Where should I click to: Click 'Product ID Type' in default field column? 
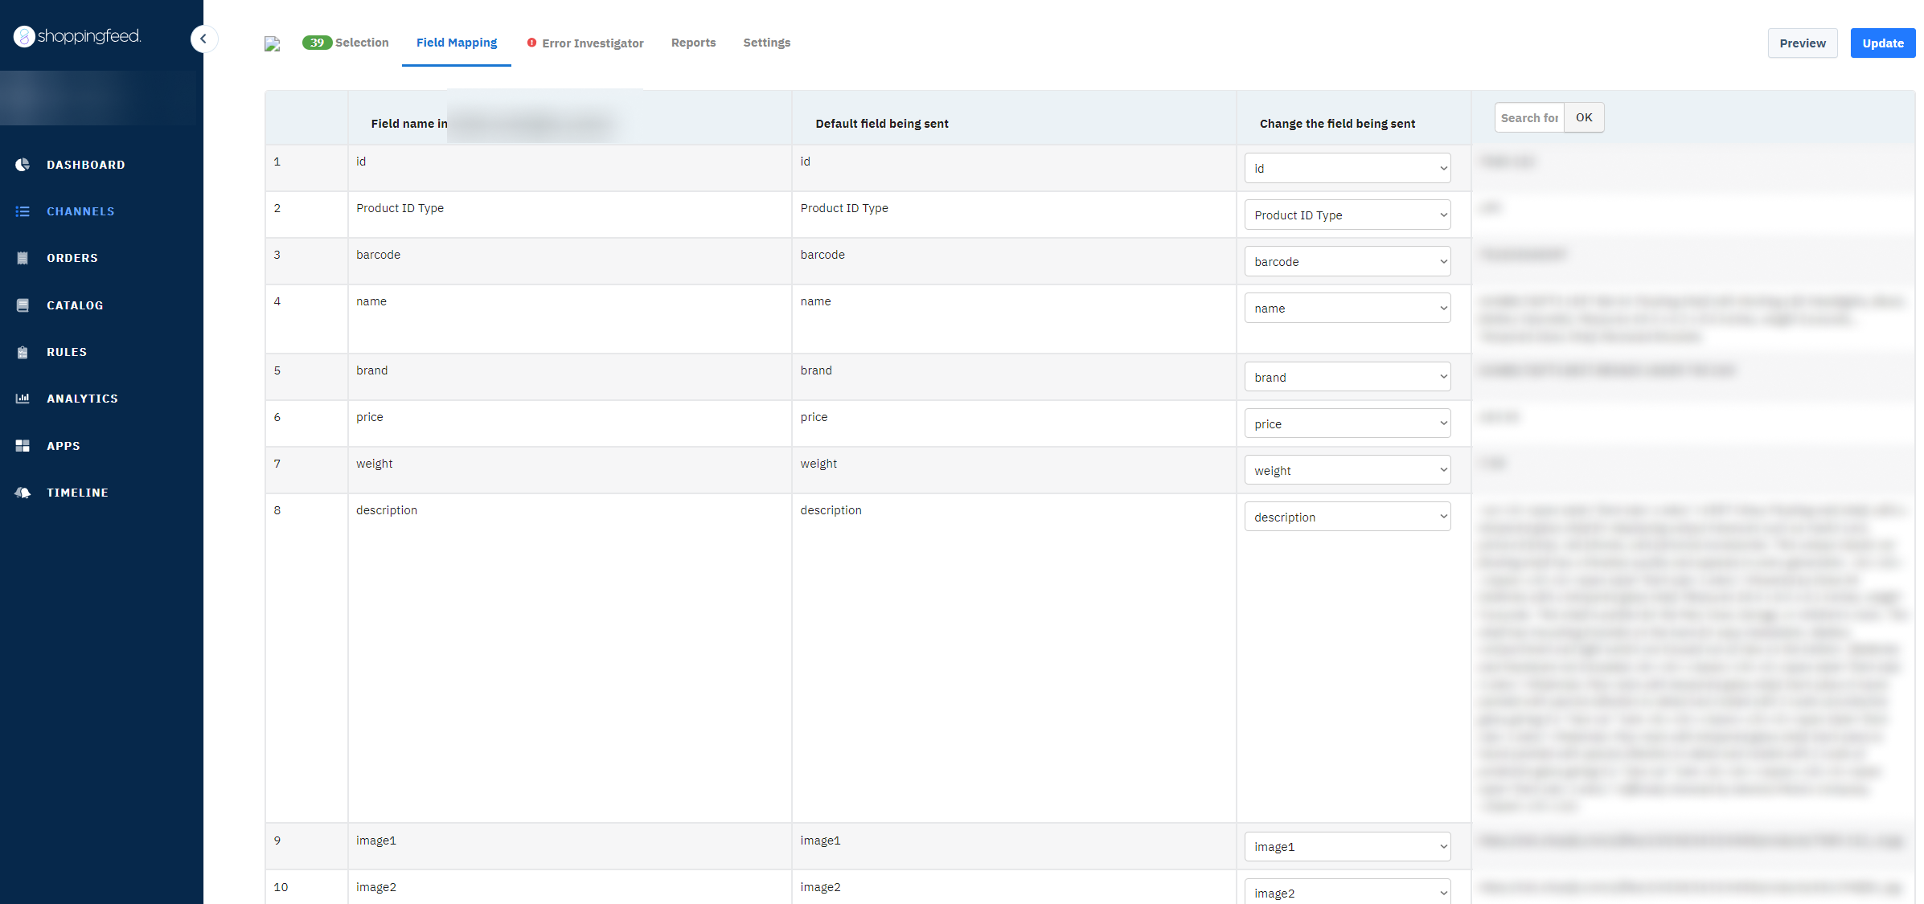coord(844,208)
